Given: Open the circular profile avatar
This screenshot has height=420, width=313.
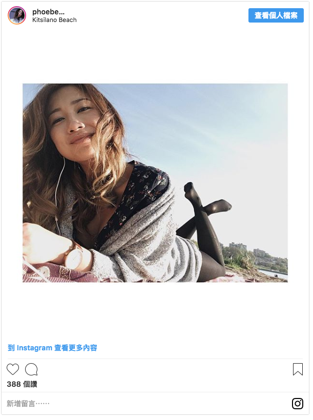Looking at the screenshot, I should (17, 15).
